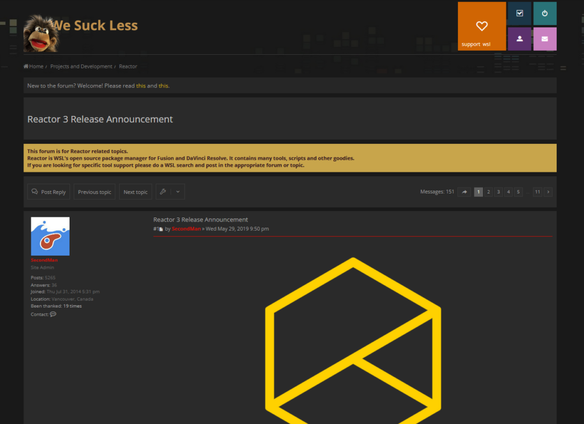The image size is (584, 424).
Task: Click the Contact speech bubble icon for SecondMan
Action: coord(53,314)
